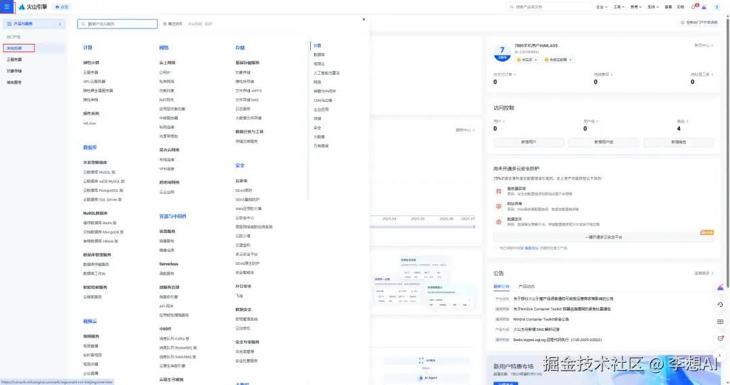
Task: Click the magnifier in top global search
Action: [512, 7]
